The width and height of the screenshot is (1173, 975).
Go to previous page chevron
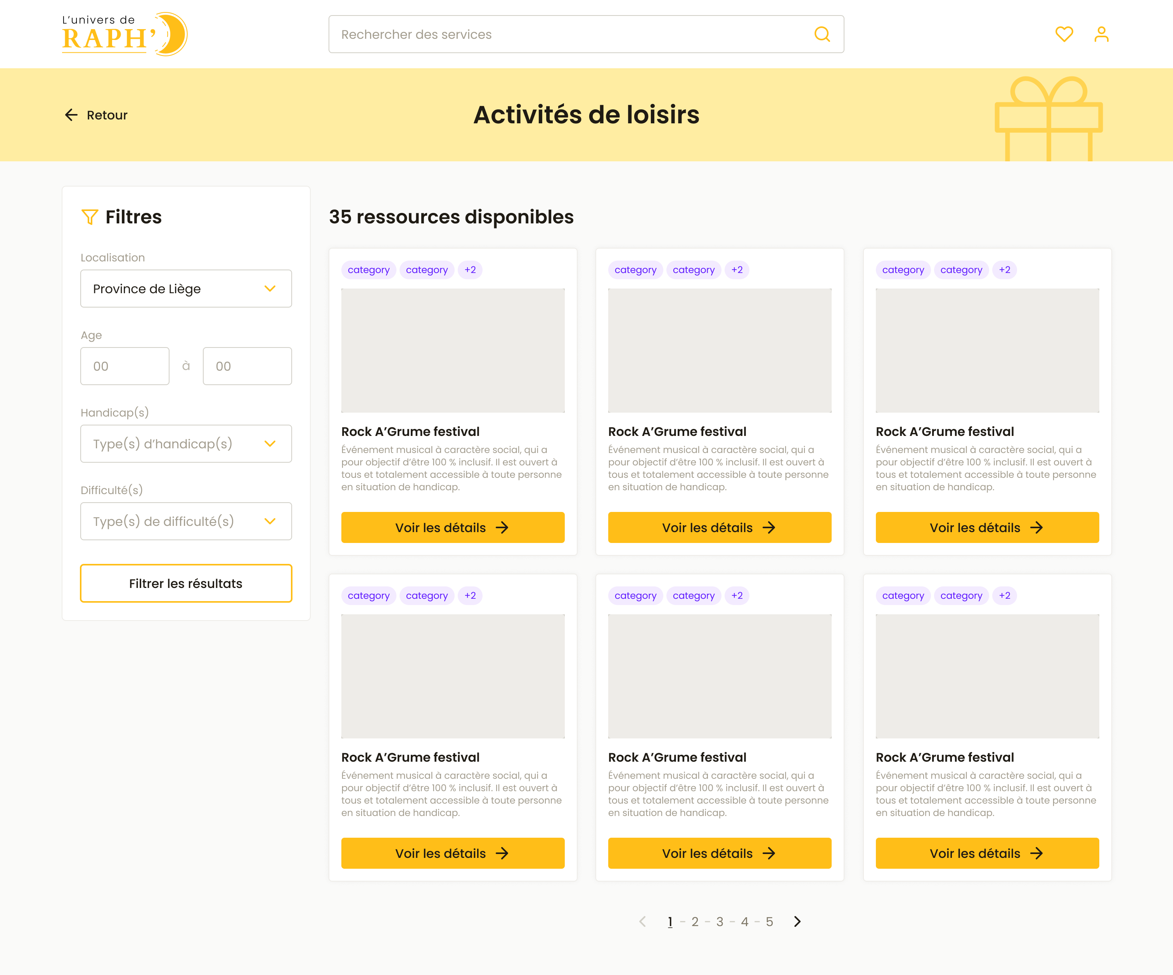click(x=643, y=921)
